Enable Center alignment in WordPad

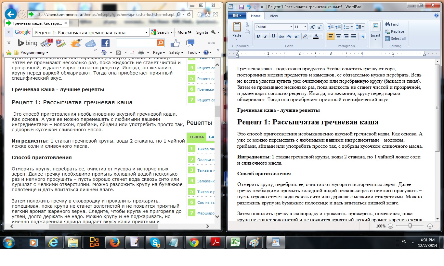click(338, 36)
